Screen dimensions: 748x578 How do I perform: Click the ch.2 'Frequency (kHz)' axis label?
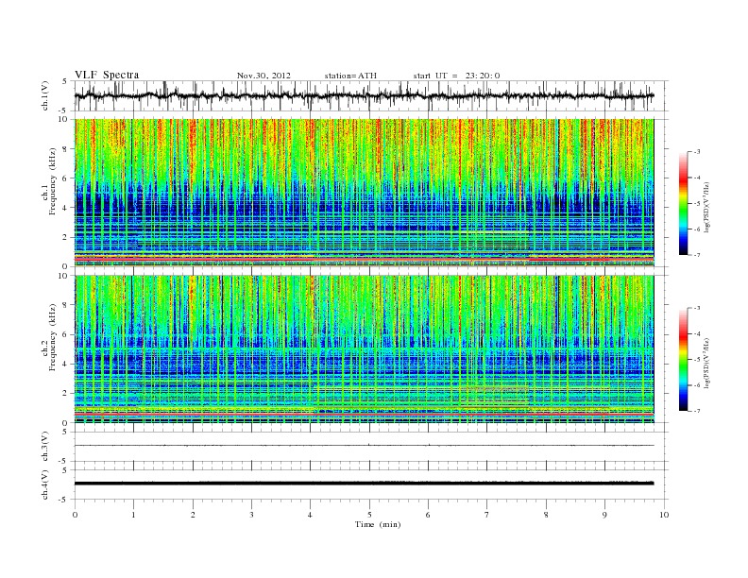coord(53,336)
